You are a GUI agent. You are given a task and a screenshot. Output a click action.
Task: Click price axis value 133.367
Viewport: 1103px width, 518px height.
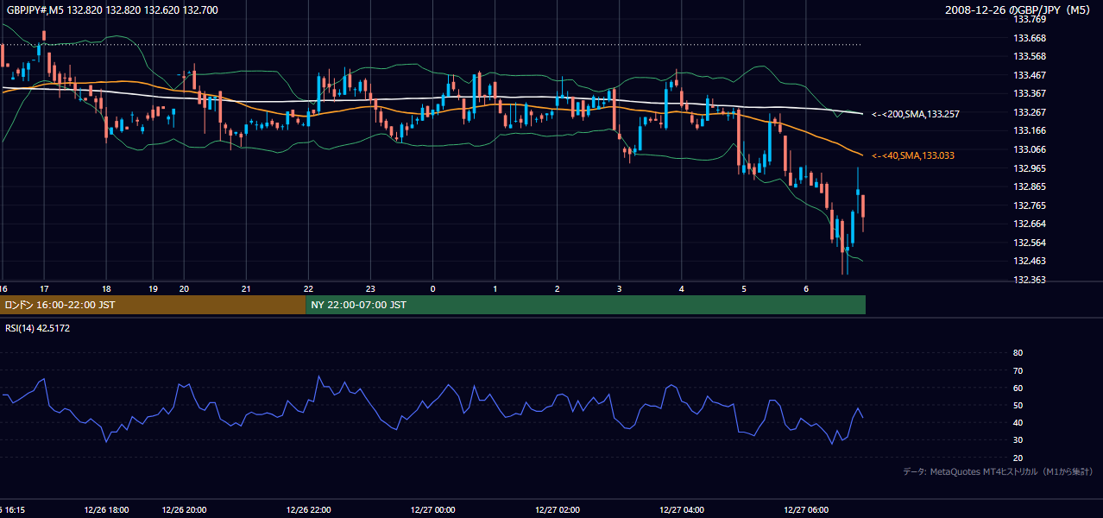click(1029, 93)
